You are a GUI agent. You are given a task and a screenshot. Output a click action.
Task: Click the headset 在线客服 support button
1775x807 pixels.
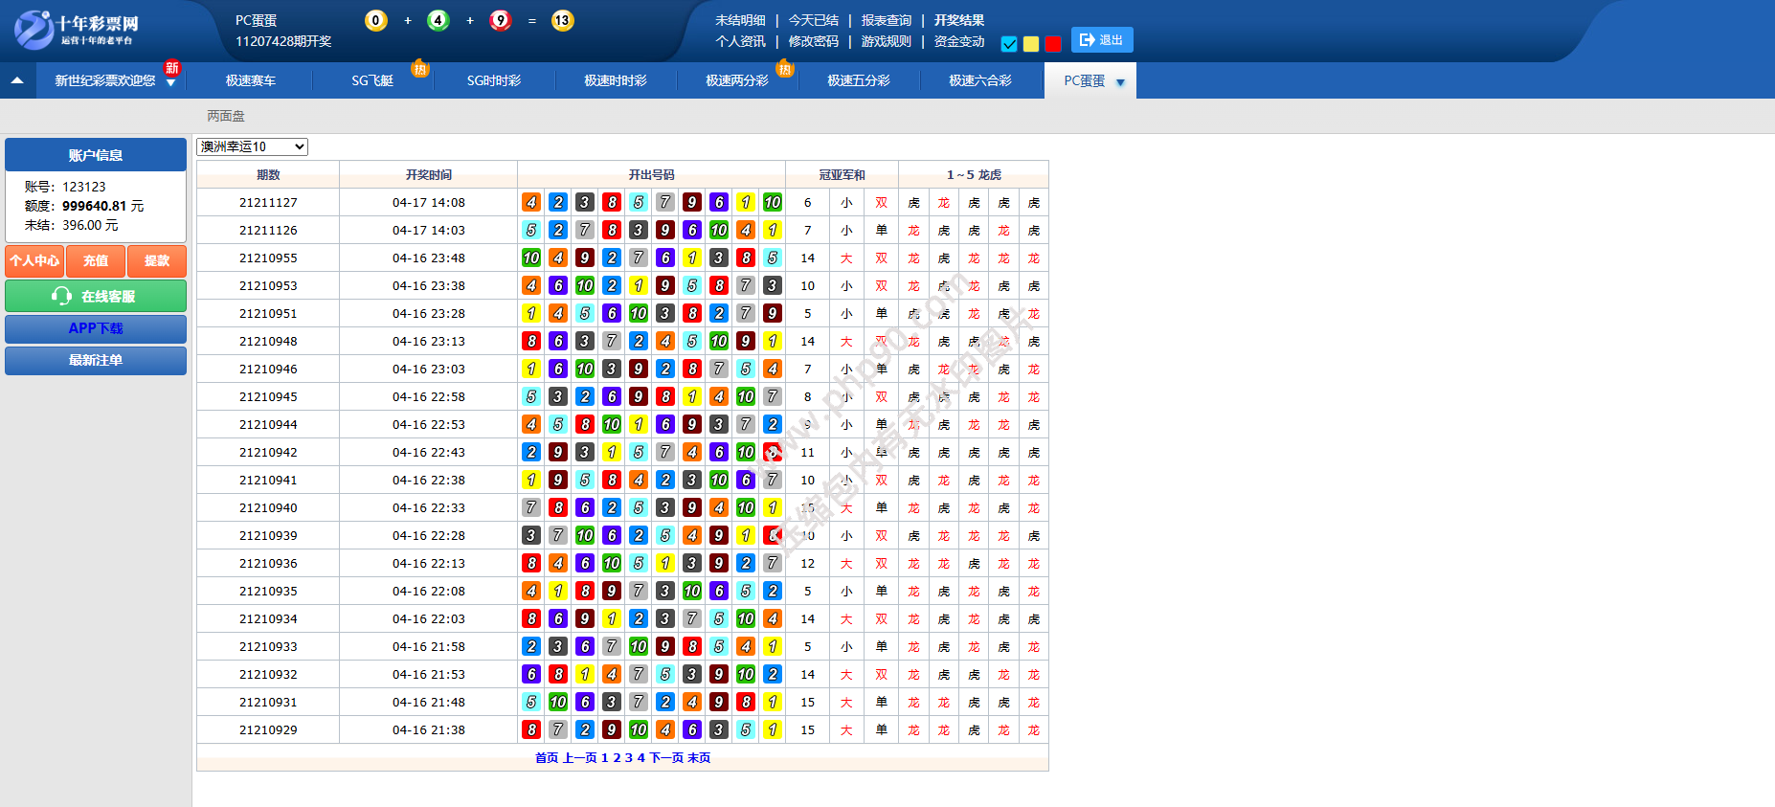96,296
